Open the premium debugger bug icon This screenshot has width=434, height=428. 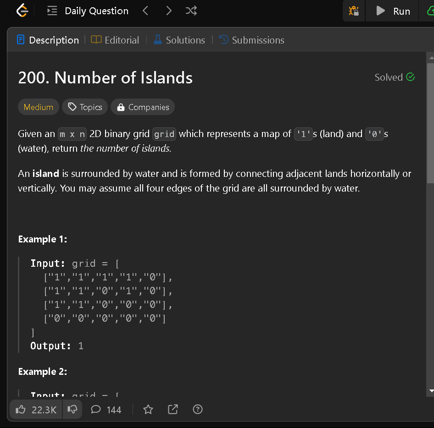[353, 11]
